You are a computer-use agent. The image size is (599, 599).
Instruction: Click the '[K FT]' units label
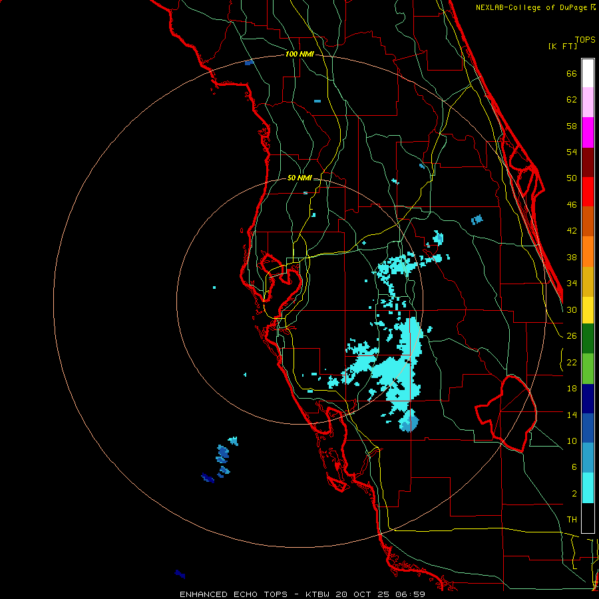tap(562, 47)
